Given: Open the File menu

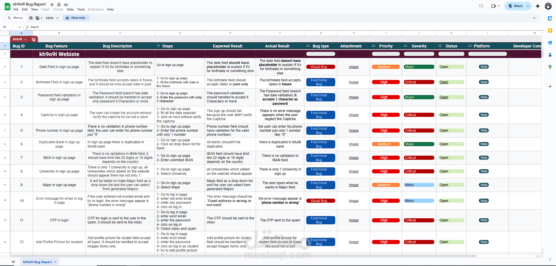Looking at the screenshot, I should click(x=16, y=10).
